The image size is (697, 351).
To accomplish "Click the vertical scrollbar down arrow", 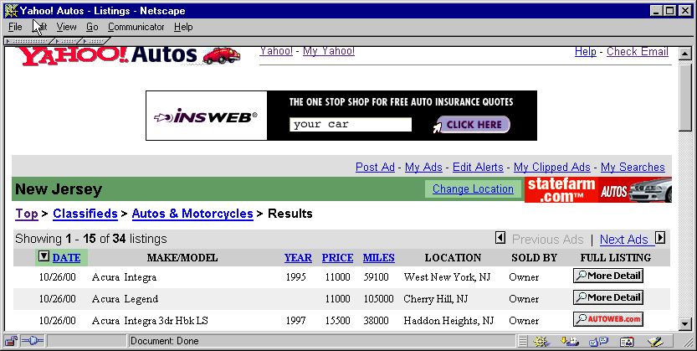I will coord(685,324).
